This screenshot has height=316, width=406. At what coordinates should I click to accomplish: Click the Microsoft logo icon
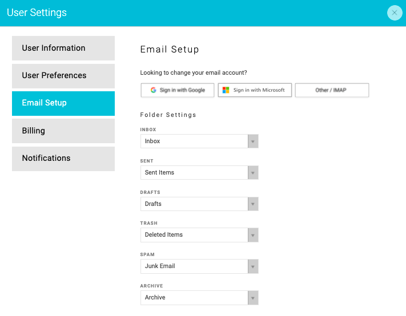[226, 90]
